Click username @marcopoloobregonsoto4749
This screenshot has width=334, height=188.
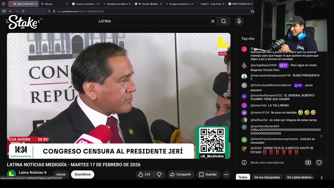(x=271, y=75)
